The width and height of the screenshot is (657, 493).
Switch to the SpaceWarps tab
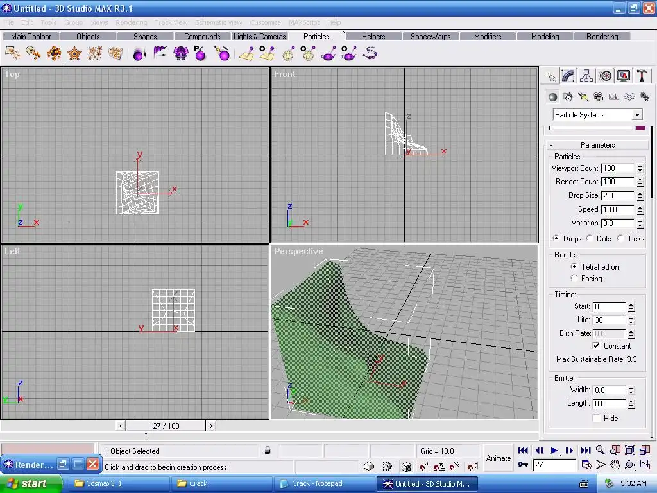pyautogui.click(x=431, y=37)
